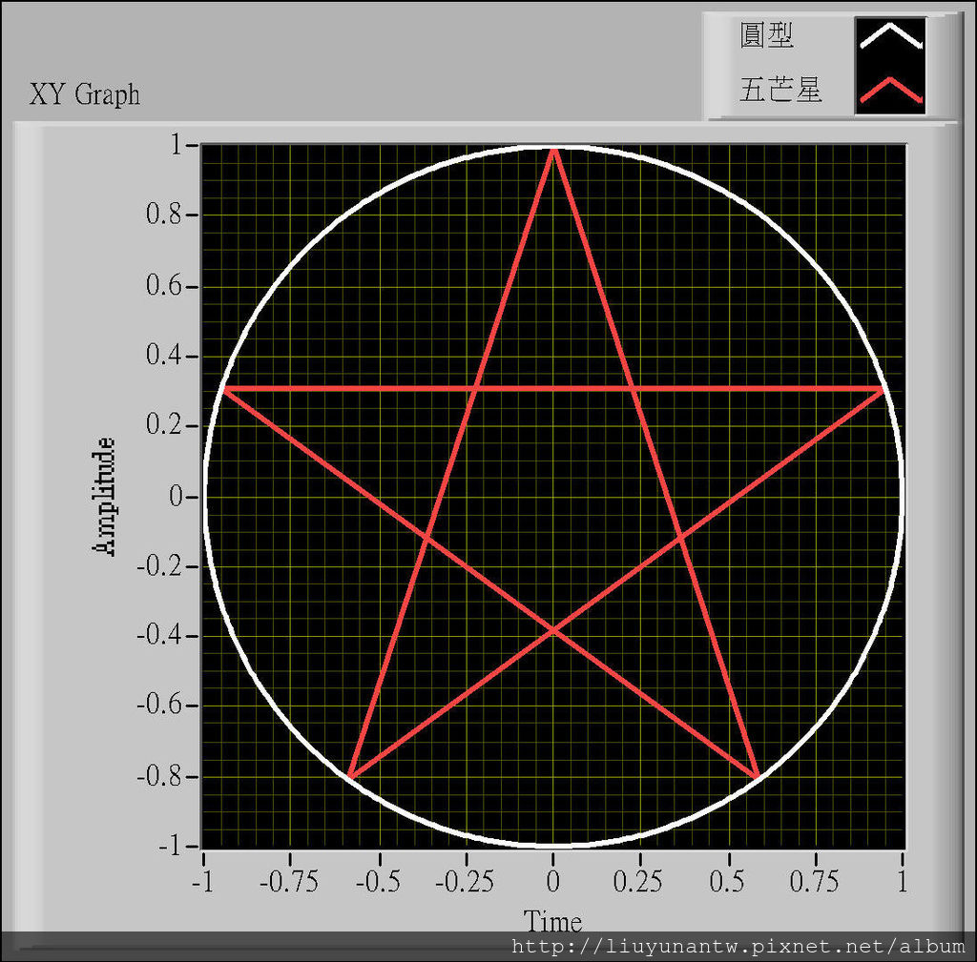Click the Y-axis -0.8 tick label
The width and height of the screenshot is (977, 962).
pos(159,776)
